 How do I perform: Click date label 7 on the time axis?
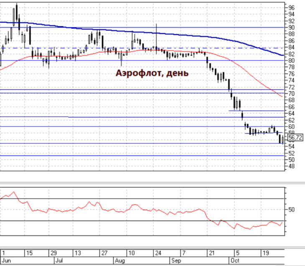pos(184,253)
